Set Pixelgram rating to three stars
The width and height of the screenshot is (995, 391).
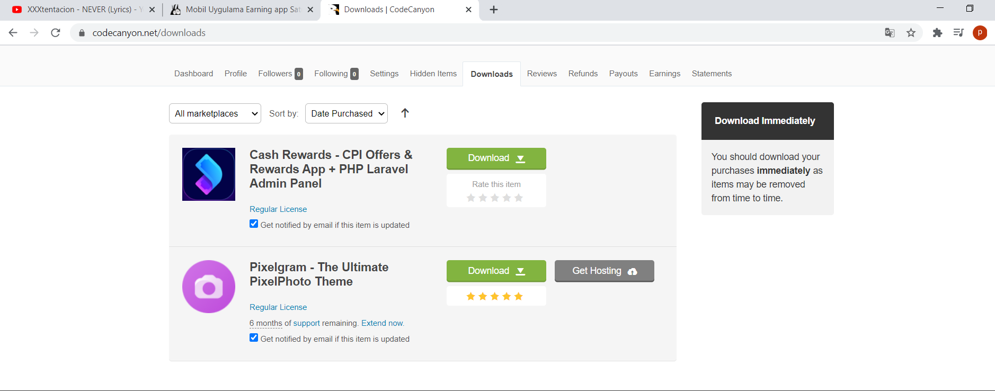pyautogui.click(x=495, y=296)
